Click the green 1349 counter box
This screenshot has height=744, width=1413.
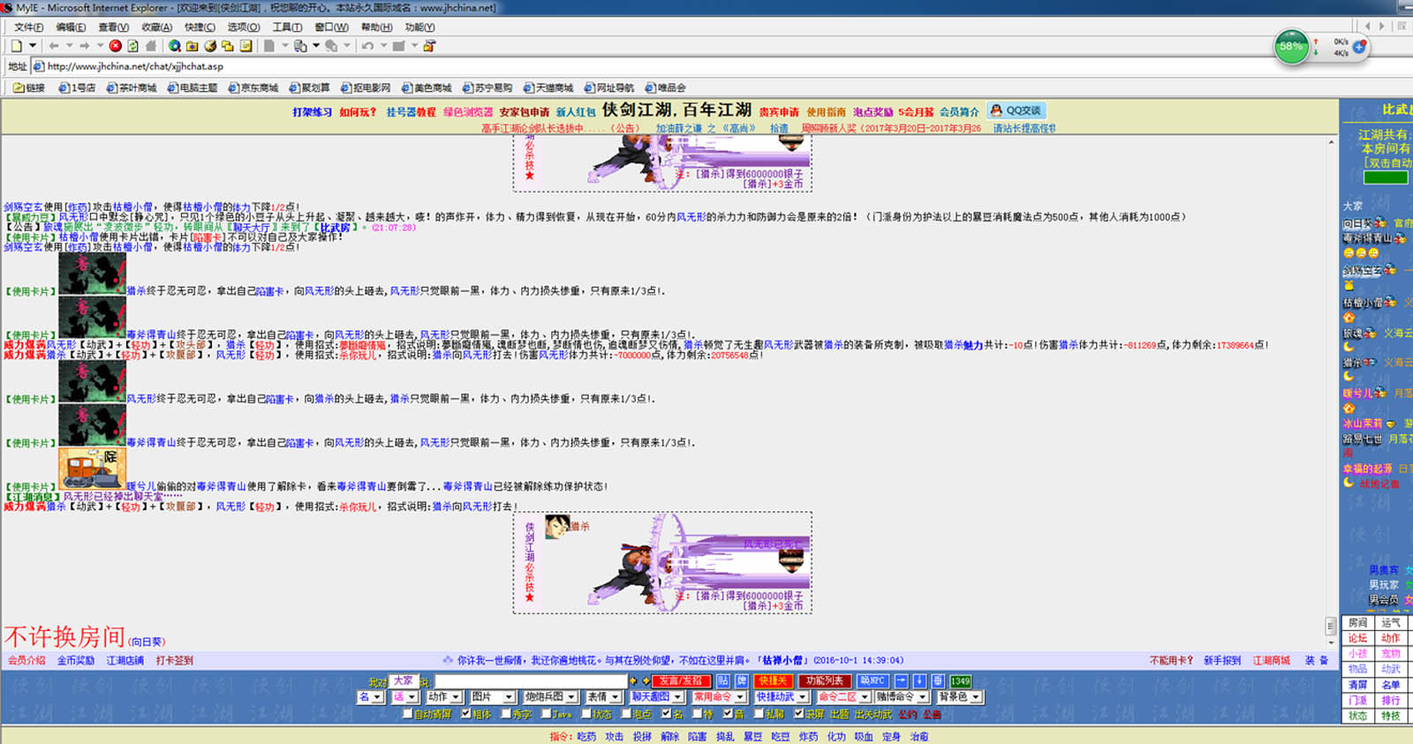pyautogui.click(x=960, y=680)
